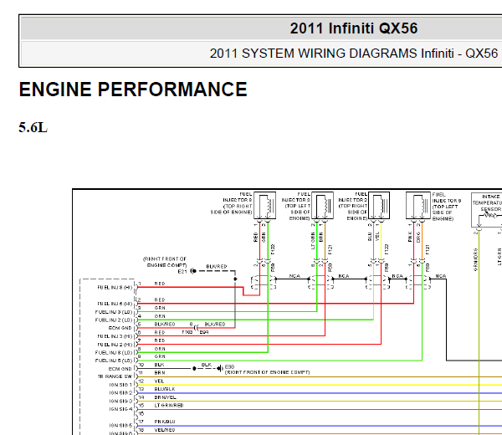The width and height of the screenshot is (502, 435).
Task: Click the 'ECM GND' label at pin 10
Action: (x=120, y=369)
